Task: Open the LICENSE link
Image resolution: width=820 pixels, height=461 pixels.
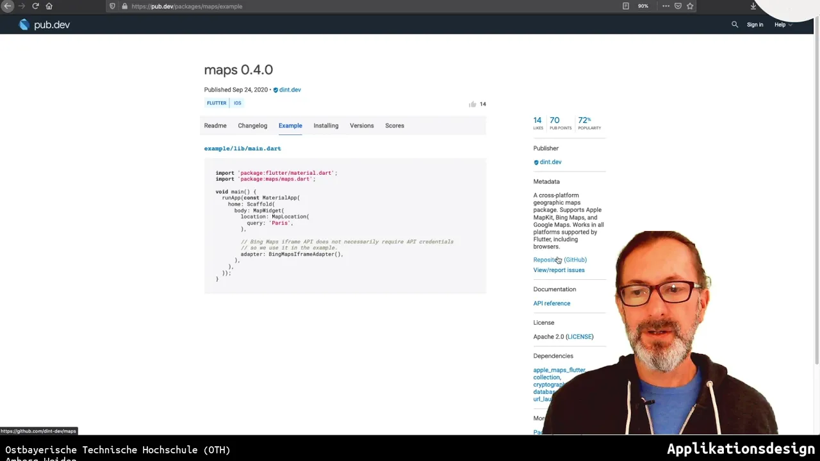Action: (x=580, y=337)
